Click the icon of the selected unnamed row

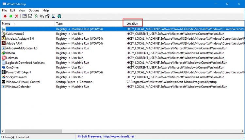[x=4, y=29]
